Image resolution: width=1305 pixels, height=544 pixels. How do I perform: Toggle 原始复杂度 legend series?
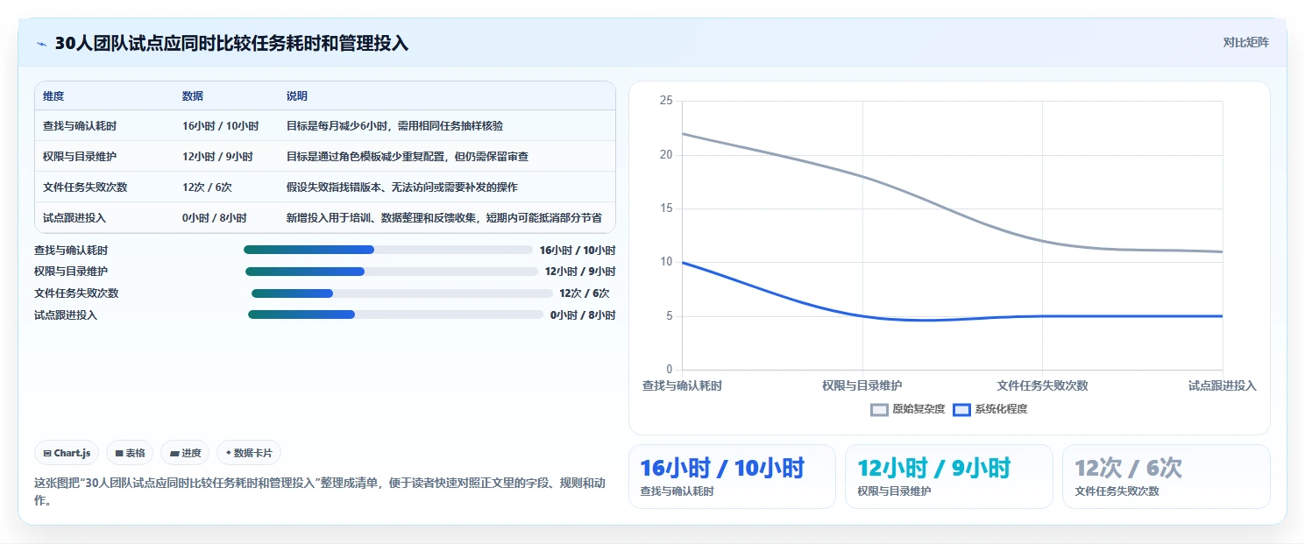pyautogui.click(x=907, y=409)
